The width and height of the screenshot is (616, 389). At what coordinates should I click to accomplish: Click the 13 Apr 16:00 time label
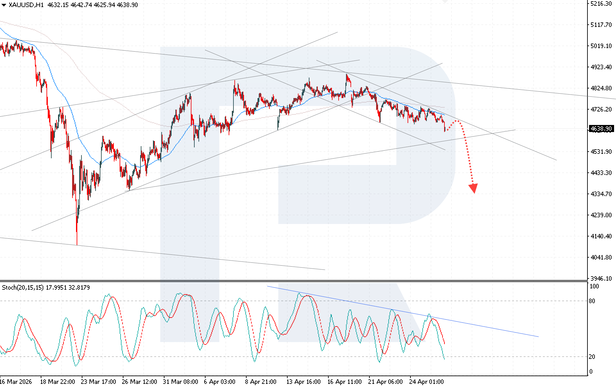(x=303, y=382)
